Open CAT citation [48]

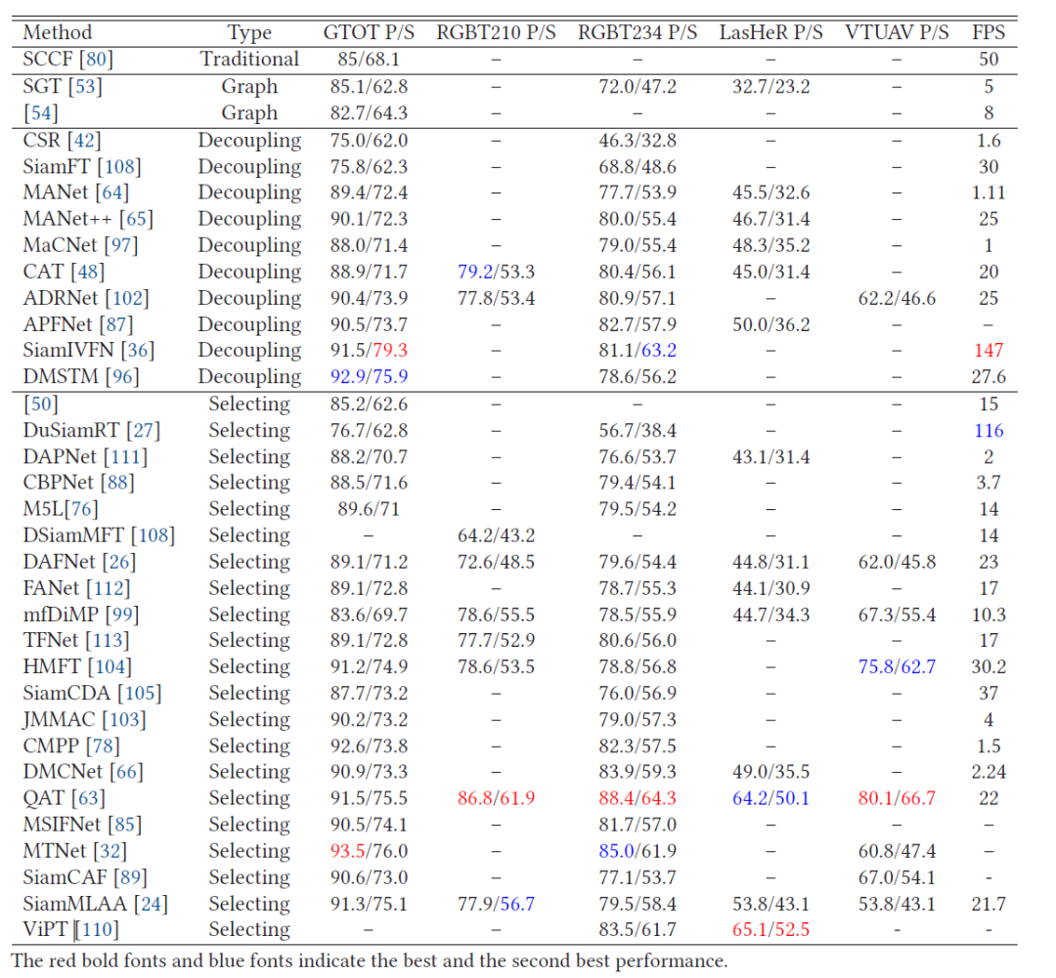[88, 272]
